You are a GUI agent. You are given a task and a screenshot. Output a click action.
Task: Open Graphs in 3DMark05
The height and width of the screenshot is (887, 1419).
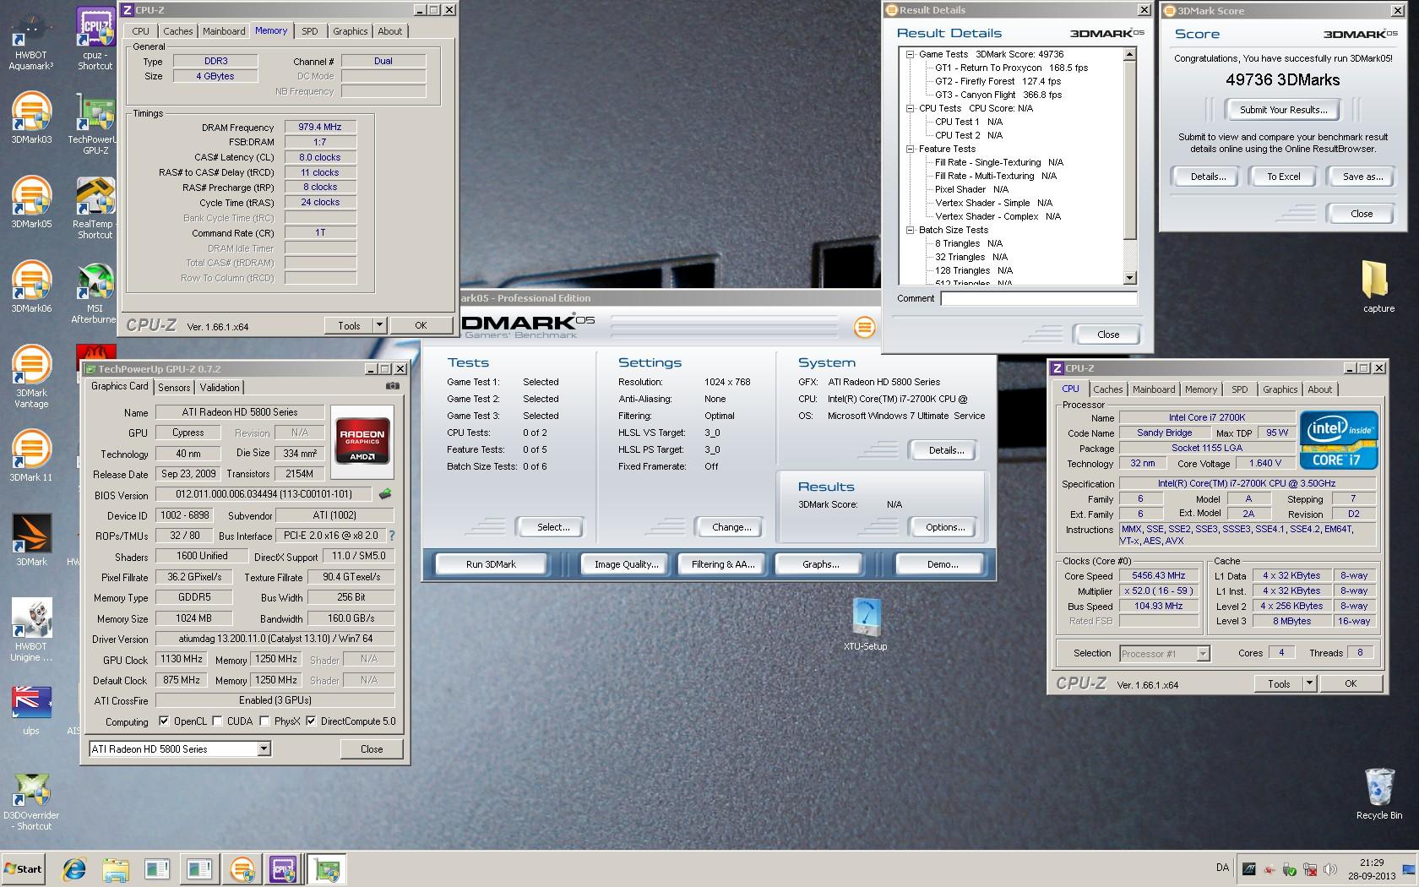pos(820,564)
